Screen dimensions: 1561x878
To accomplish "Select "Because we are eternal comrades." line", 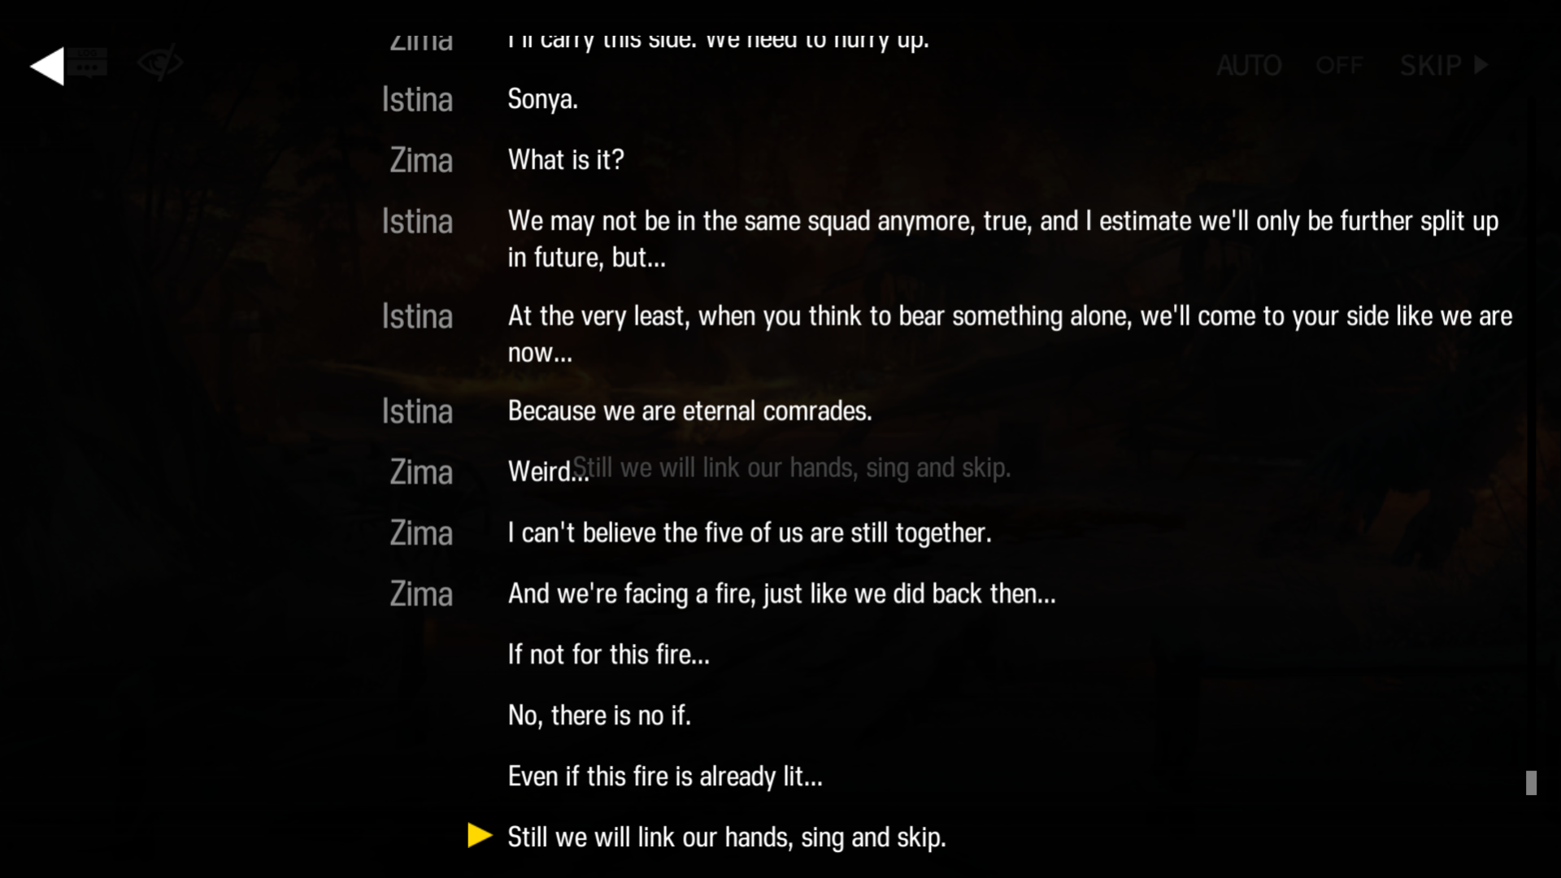I will click(x=689, y=411).
